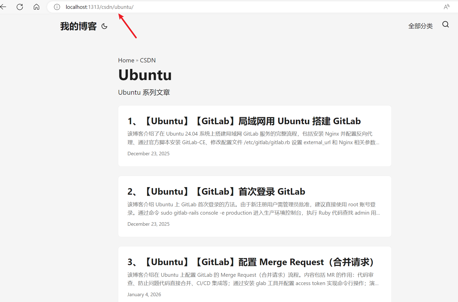Click the Ubuntu 系列文章 description text
The height and width of the screenshot is (302, 458).
144,92
